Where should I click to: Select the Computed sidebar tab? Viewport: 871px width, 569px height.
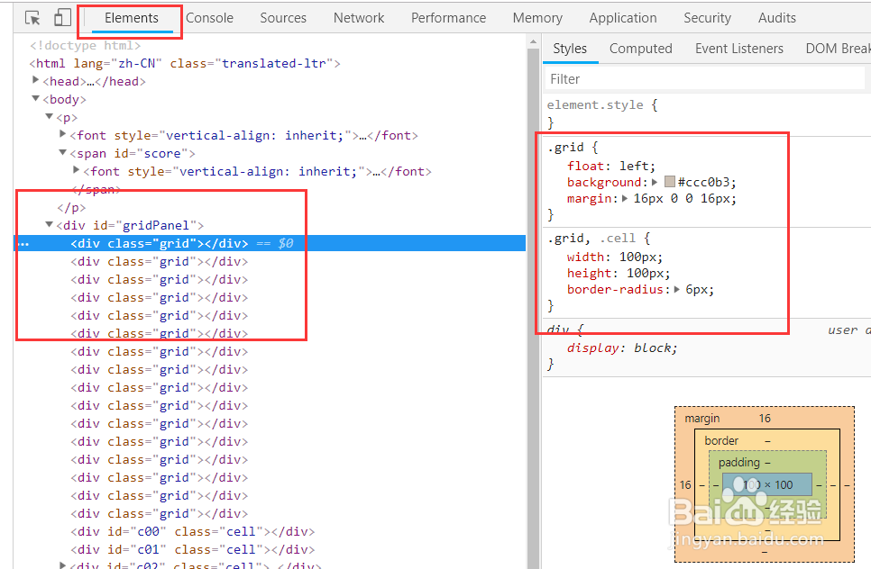click(x=640, y=49)
